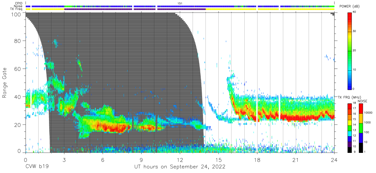
Task: Click the 18 tick on time axis
Action: click(x=257, y=160)
